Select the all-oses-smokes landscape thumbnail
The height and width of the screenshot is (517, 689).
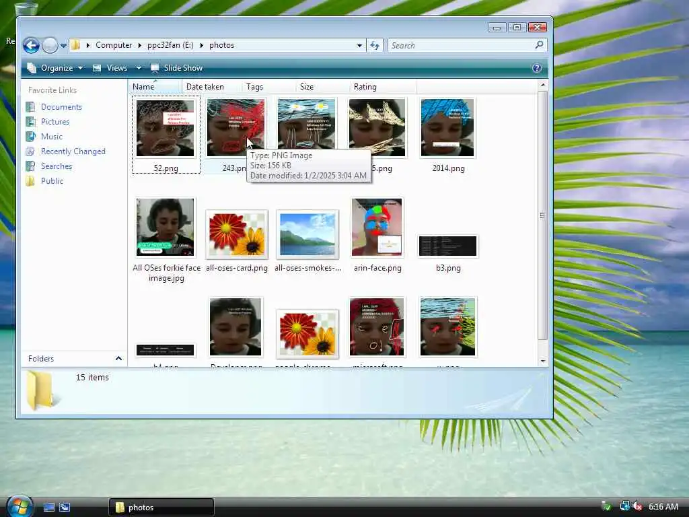[x=307, y=234]
